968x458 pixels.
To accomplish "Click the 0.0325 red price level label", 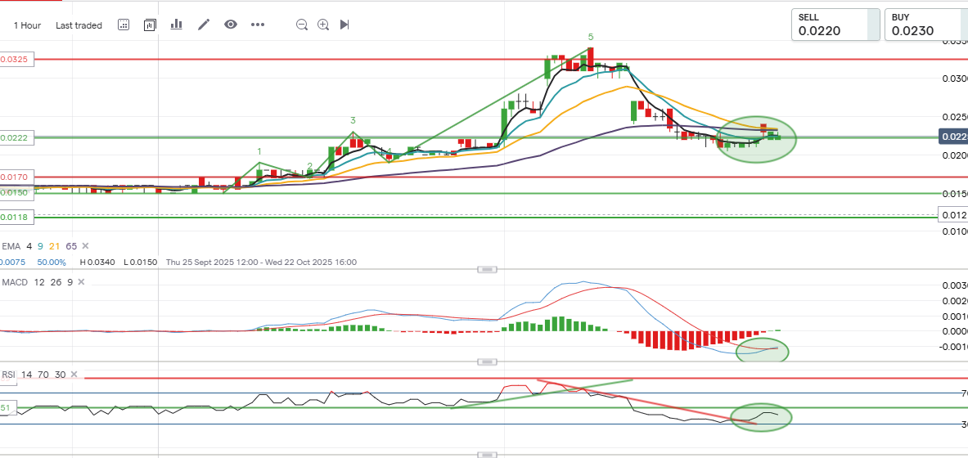I will click(x=16, y=60).
